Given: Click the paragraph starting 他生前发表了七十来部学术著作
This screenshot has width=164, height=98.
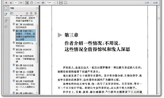Looking at the screenshot, I should pos(100,78).
